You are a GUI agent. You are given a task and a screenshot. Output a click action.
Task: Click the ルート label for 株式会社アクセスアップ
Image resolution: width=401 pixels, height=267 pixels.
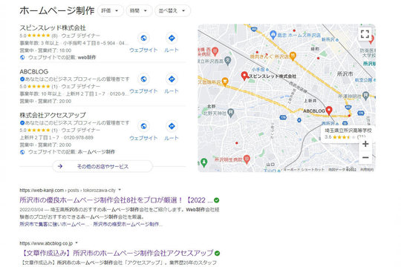click(x=172, y=138)
